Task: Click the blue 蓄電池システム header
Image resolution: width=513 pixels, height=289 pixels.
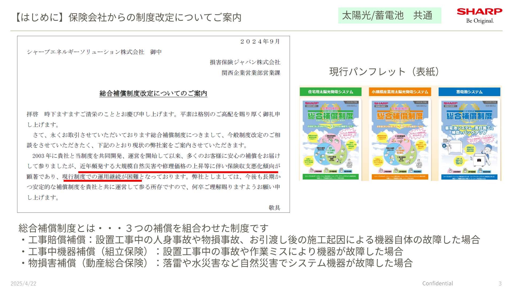Action: 469,92
